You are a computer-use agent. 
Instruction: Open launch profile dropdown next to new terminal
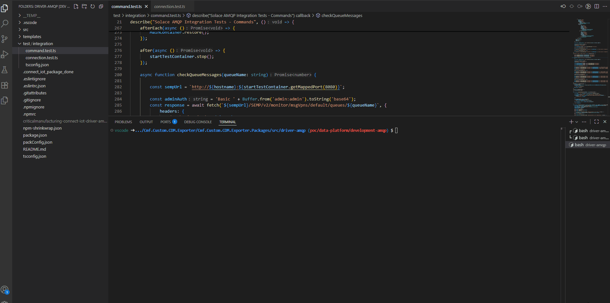(x=577, y=122)
